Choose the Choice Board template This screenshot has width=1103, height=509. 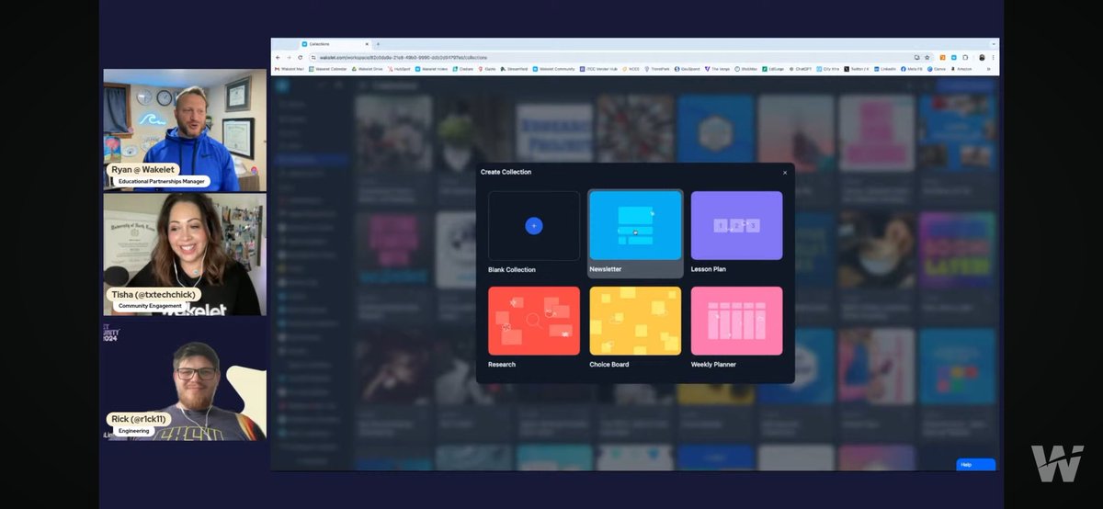(x=635, y=327)
